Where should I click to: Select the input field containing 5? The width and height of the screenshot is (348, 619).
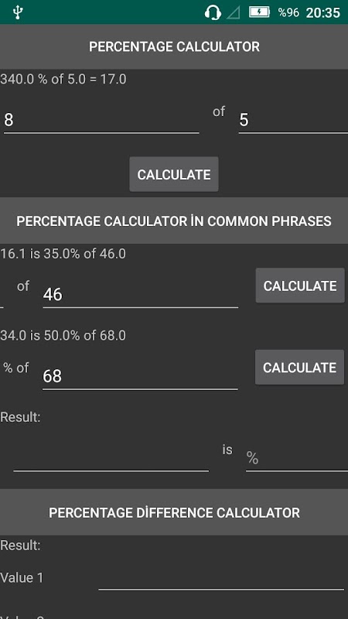tap(293, 120)
